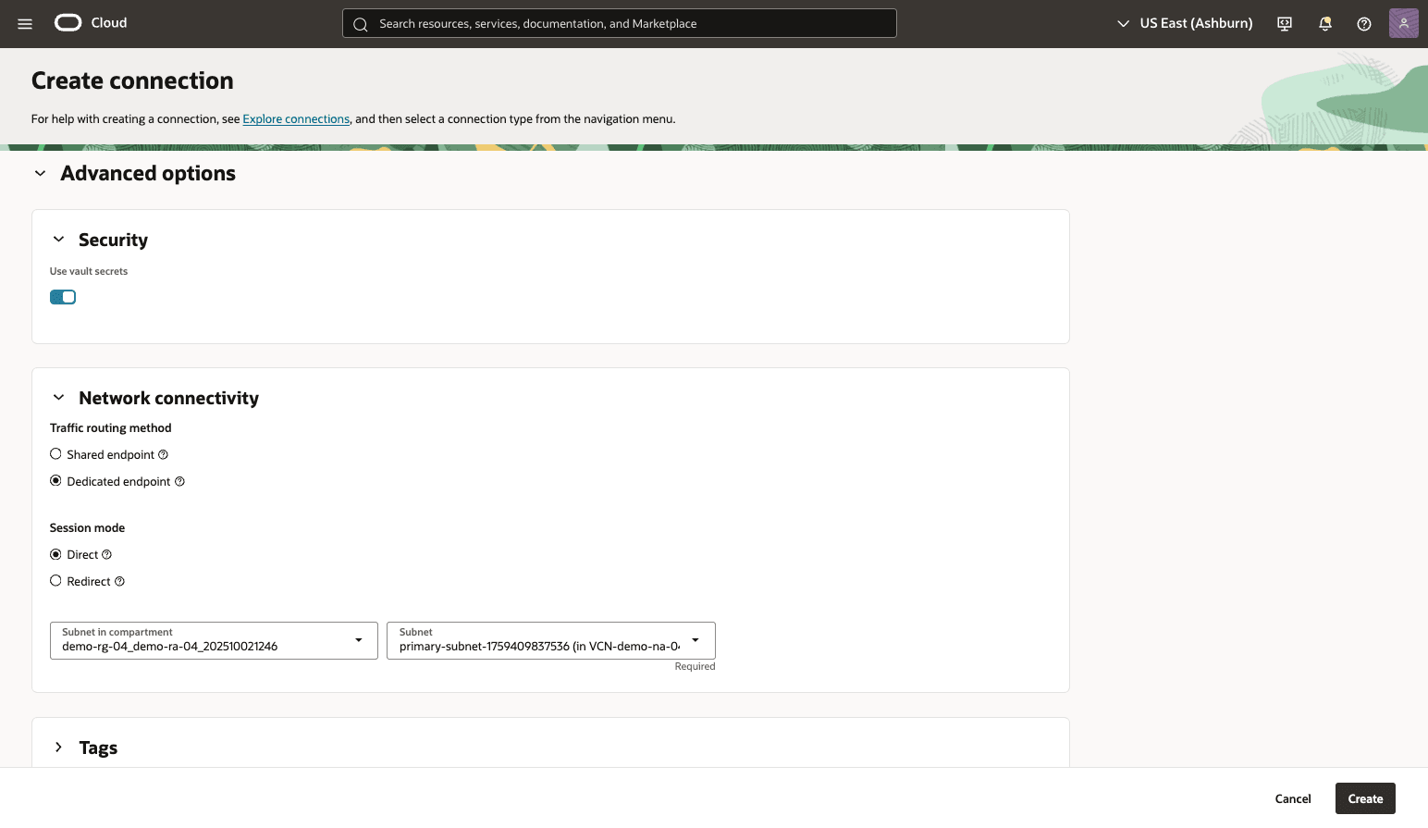The height and width of the screenshot is (828, 1428).
Task: Select the Redirect session mode option
Action: 55,581
